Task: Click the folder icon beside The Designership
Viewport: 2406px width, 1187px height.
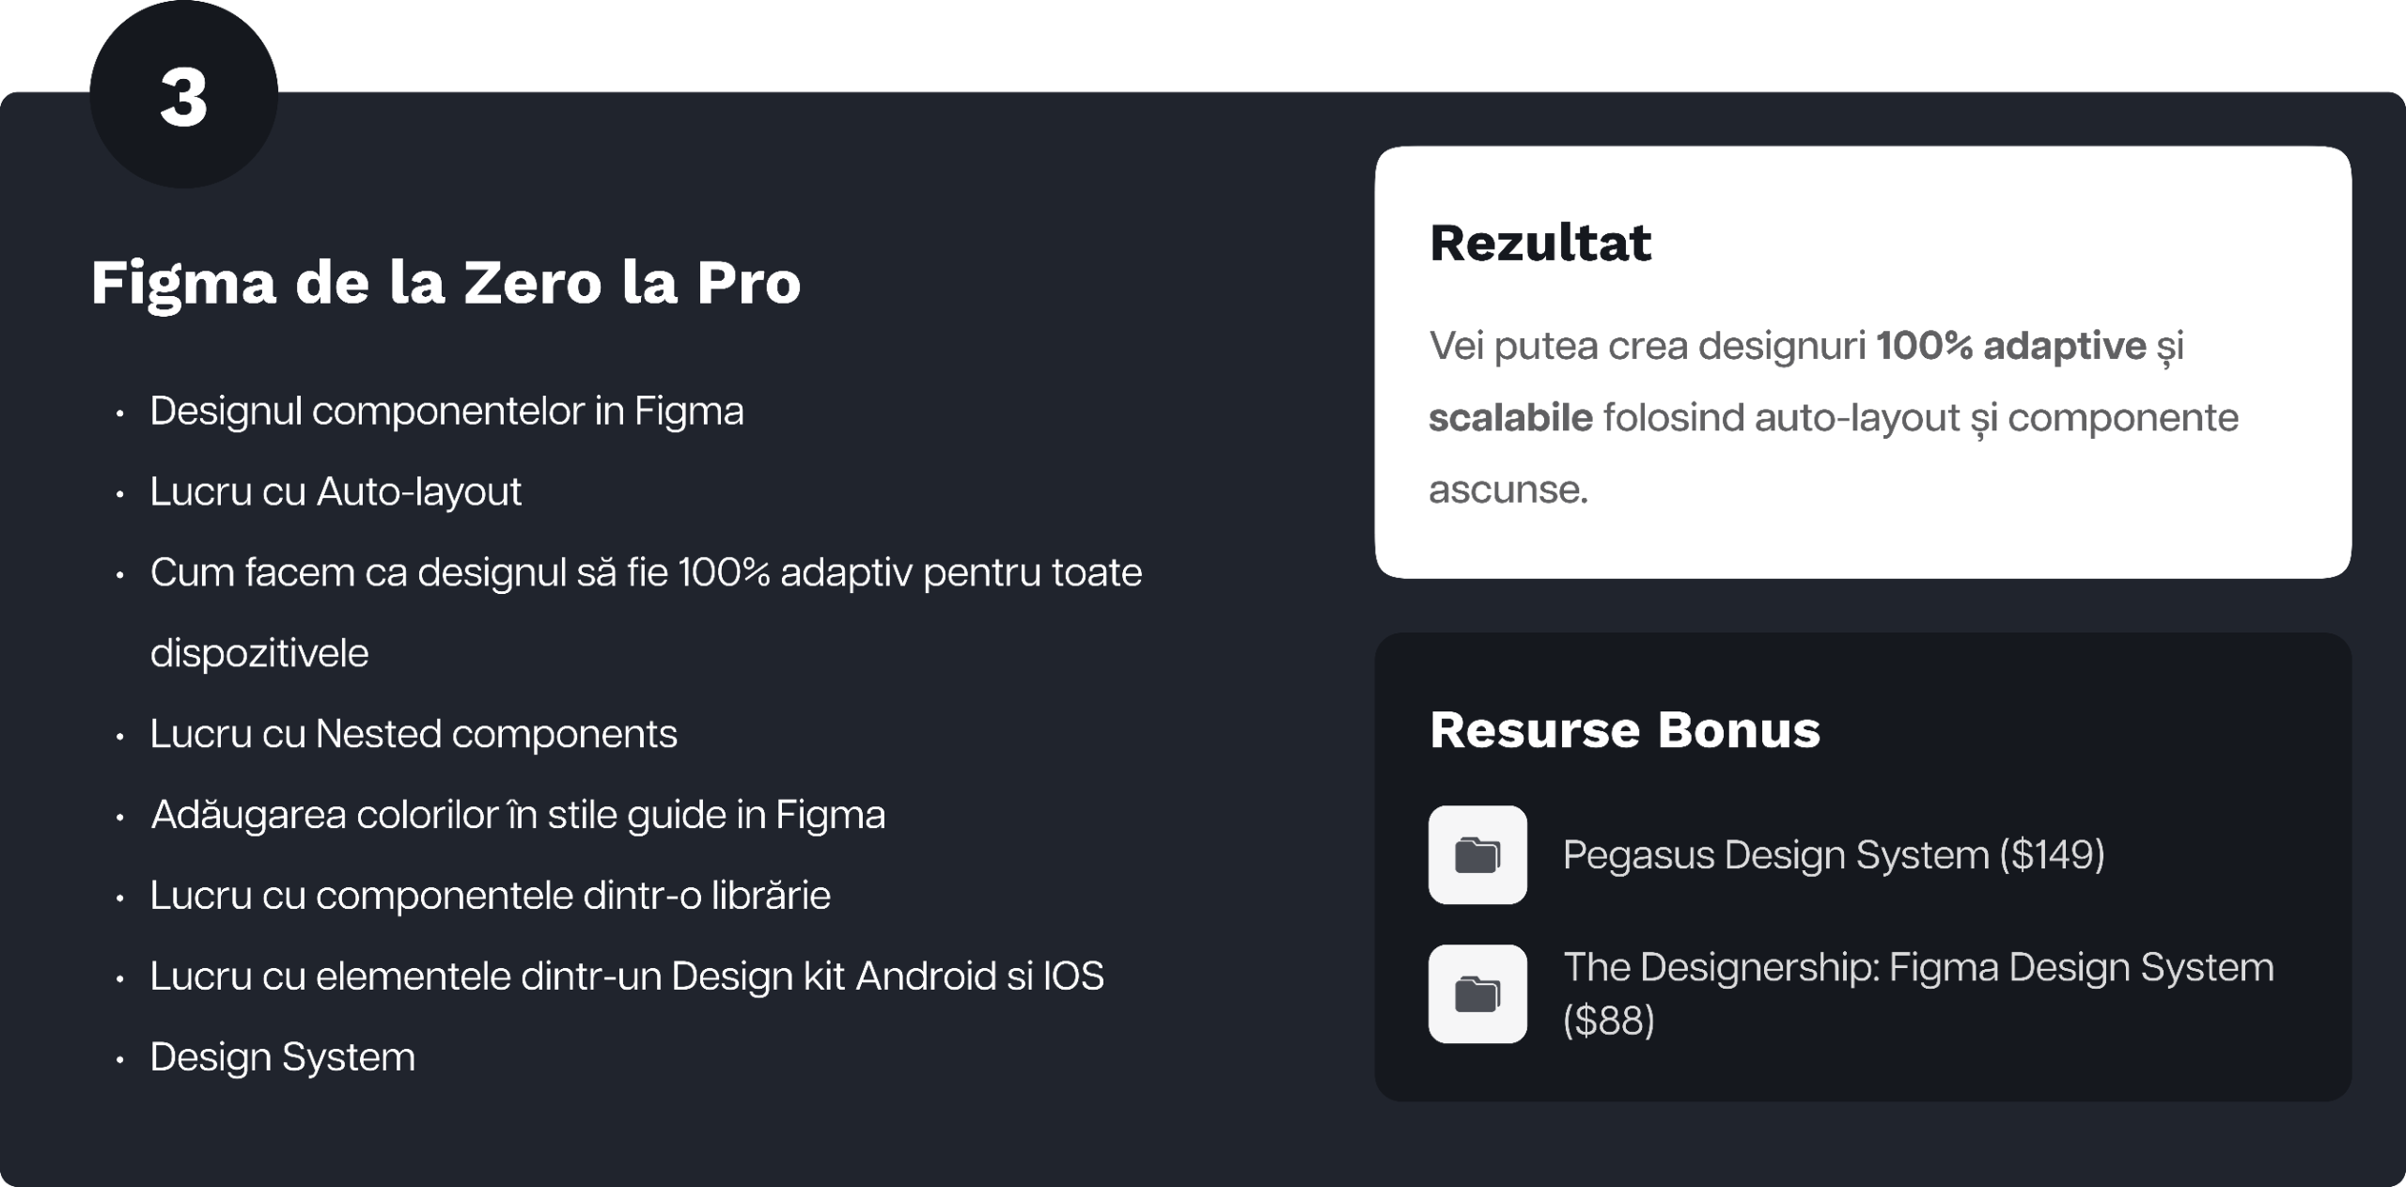Action: [1477, 993]
